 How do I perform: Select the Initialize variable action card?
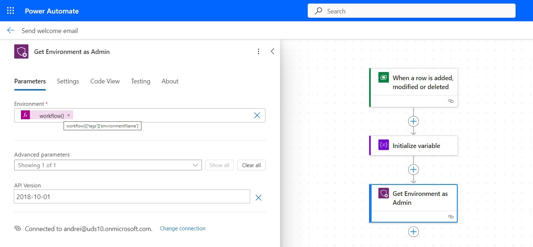[414, 146]
